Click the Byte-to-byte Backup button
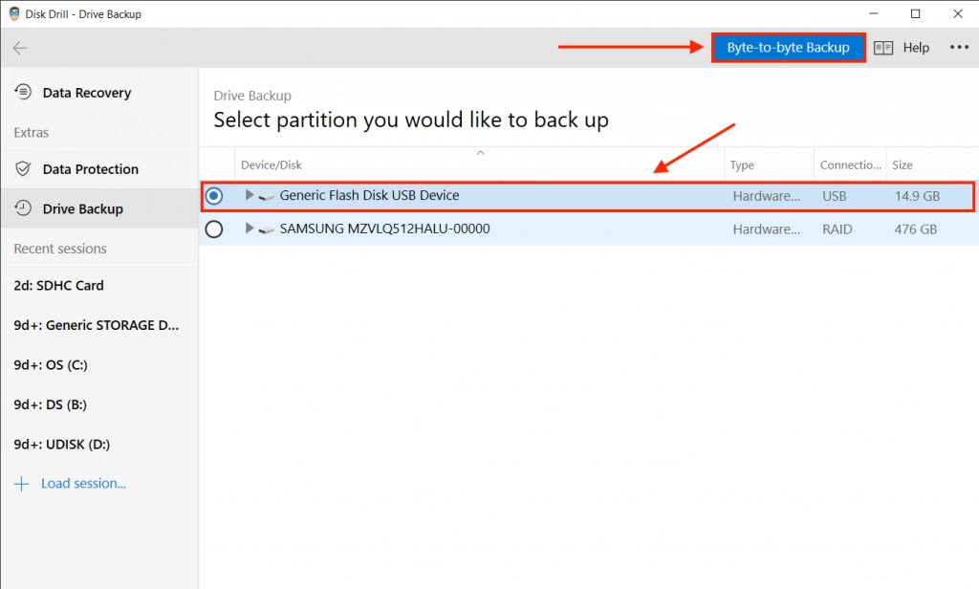Image resolution: width=979 pixels, height=589 pixels. (x=788, y=48)
